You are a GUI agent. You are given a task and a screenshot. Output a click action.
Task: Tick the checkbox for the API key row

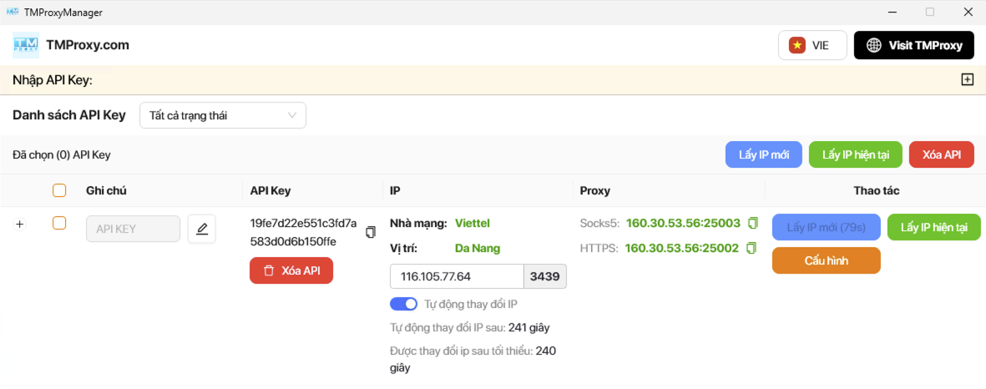(x=59, y=223)
